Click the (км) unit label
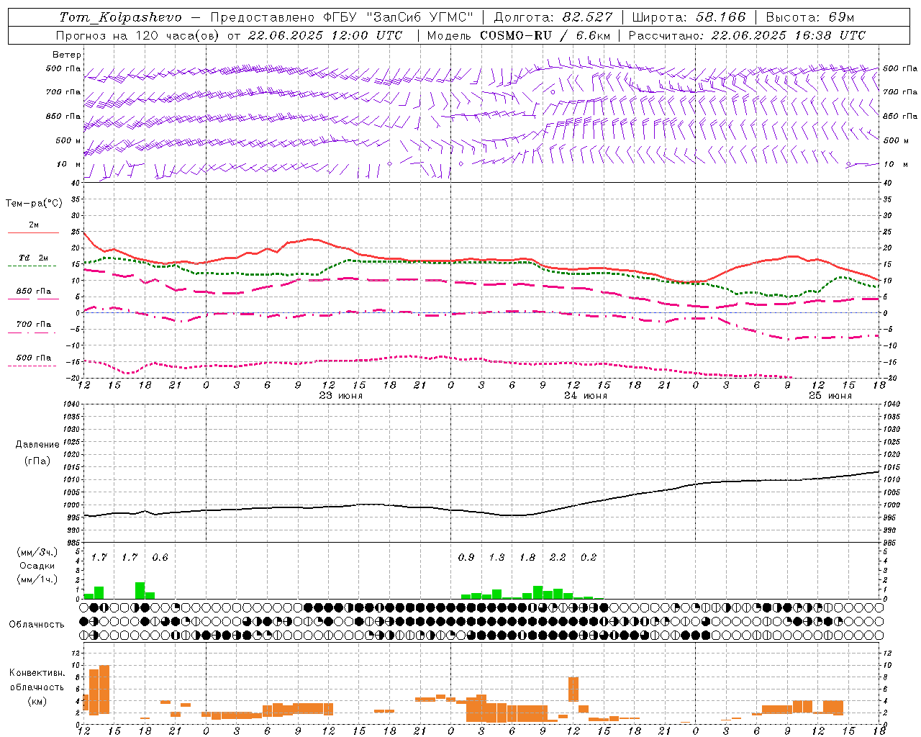 (x=37, y=701)
